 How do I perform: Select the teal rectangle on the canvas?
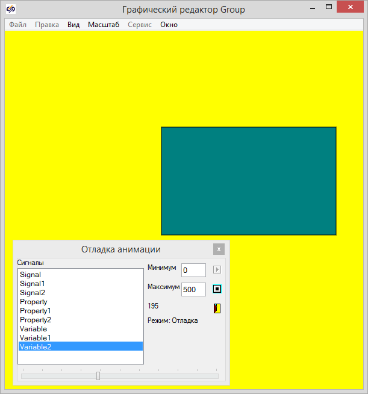tap(248, 181)
